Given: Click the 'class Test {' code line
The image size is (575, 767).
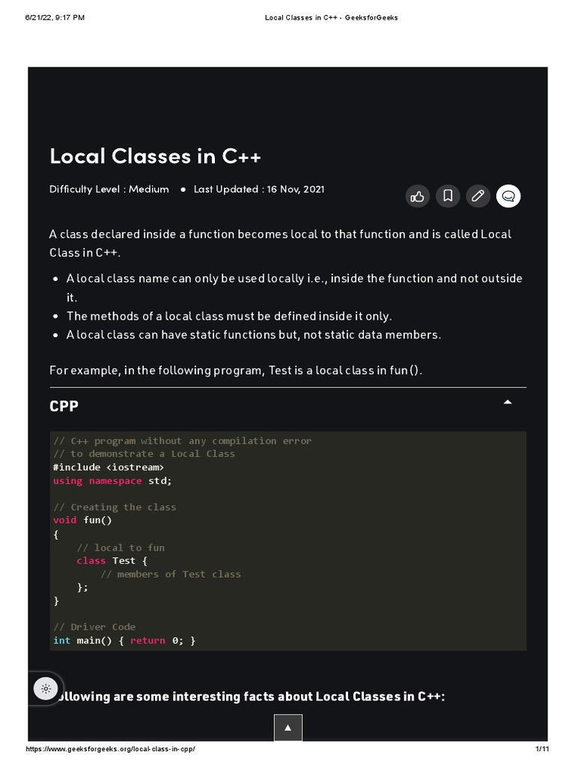Looking at the screenshot, I should point(112,560).
